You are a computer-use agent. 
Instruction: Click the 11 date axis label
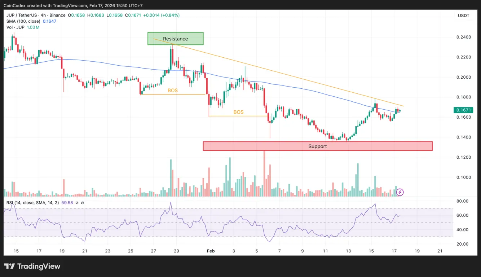(x=325, y=251)
